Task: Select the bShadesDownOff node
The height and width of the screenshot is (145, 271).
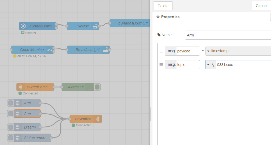Action: (x=132, y=23)
